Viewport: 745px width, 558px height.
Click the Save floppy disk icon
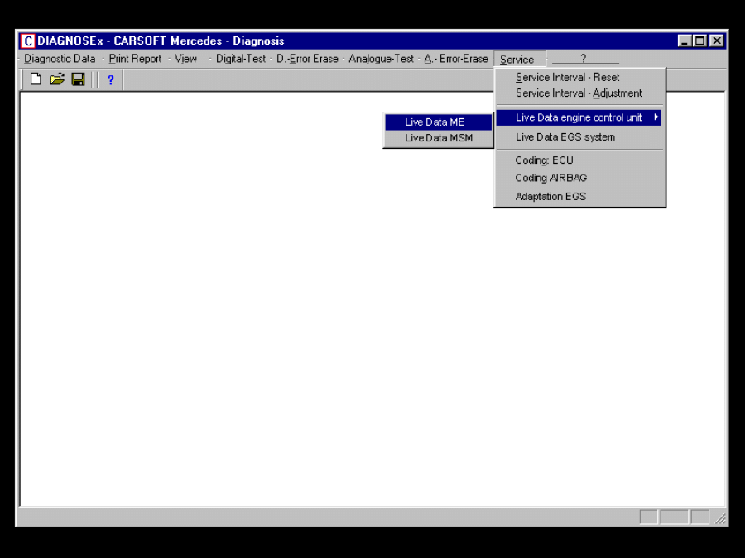78,79
